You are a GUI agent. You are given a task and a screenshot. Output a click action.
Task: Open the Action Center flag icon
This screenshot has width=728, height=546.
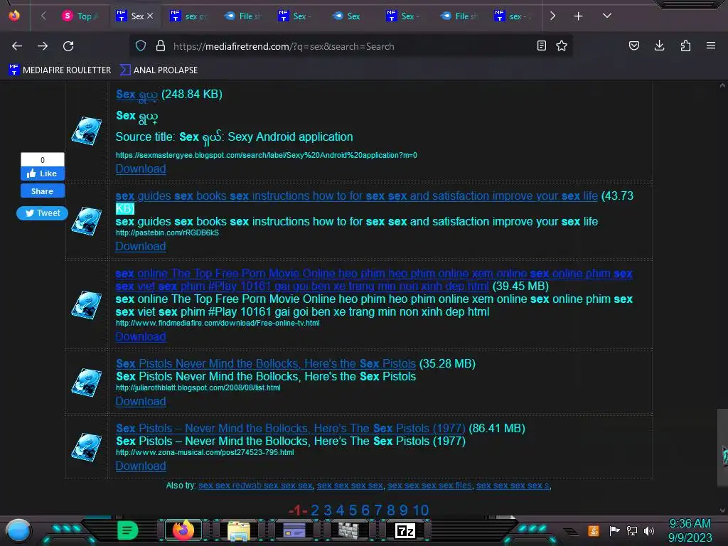tap(614, 530)
